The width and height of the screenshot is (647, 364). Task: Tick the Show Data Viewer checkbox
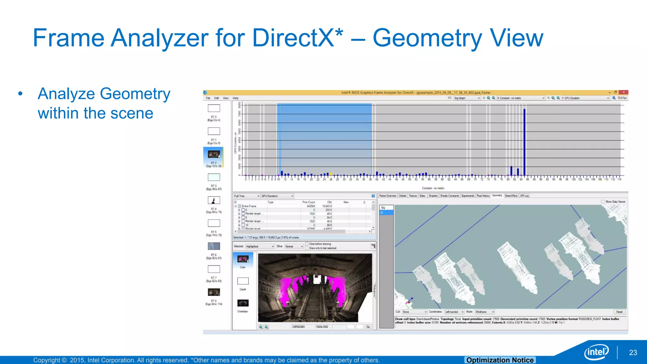tap(603, 202)
